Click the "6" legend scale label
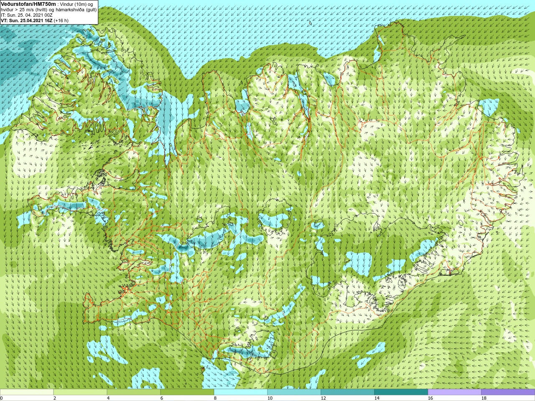535x401 pixels. [162, 398]
